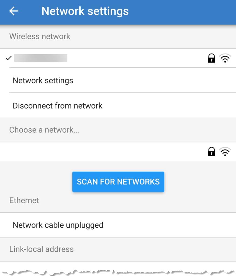Click lock icon of the available network
The image size is (236, 276).
tap(211, 152)
